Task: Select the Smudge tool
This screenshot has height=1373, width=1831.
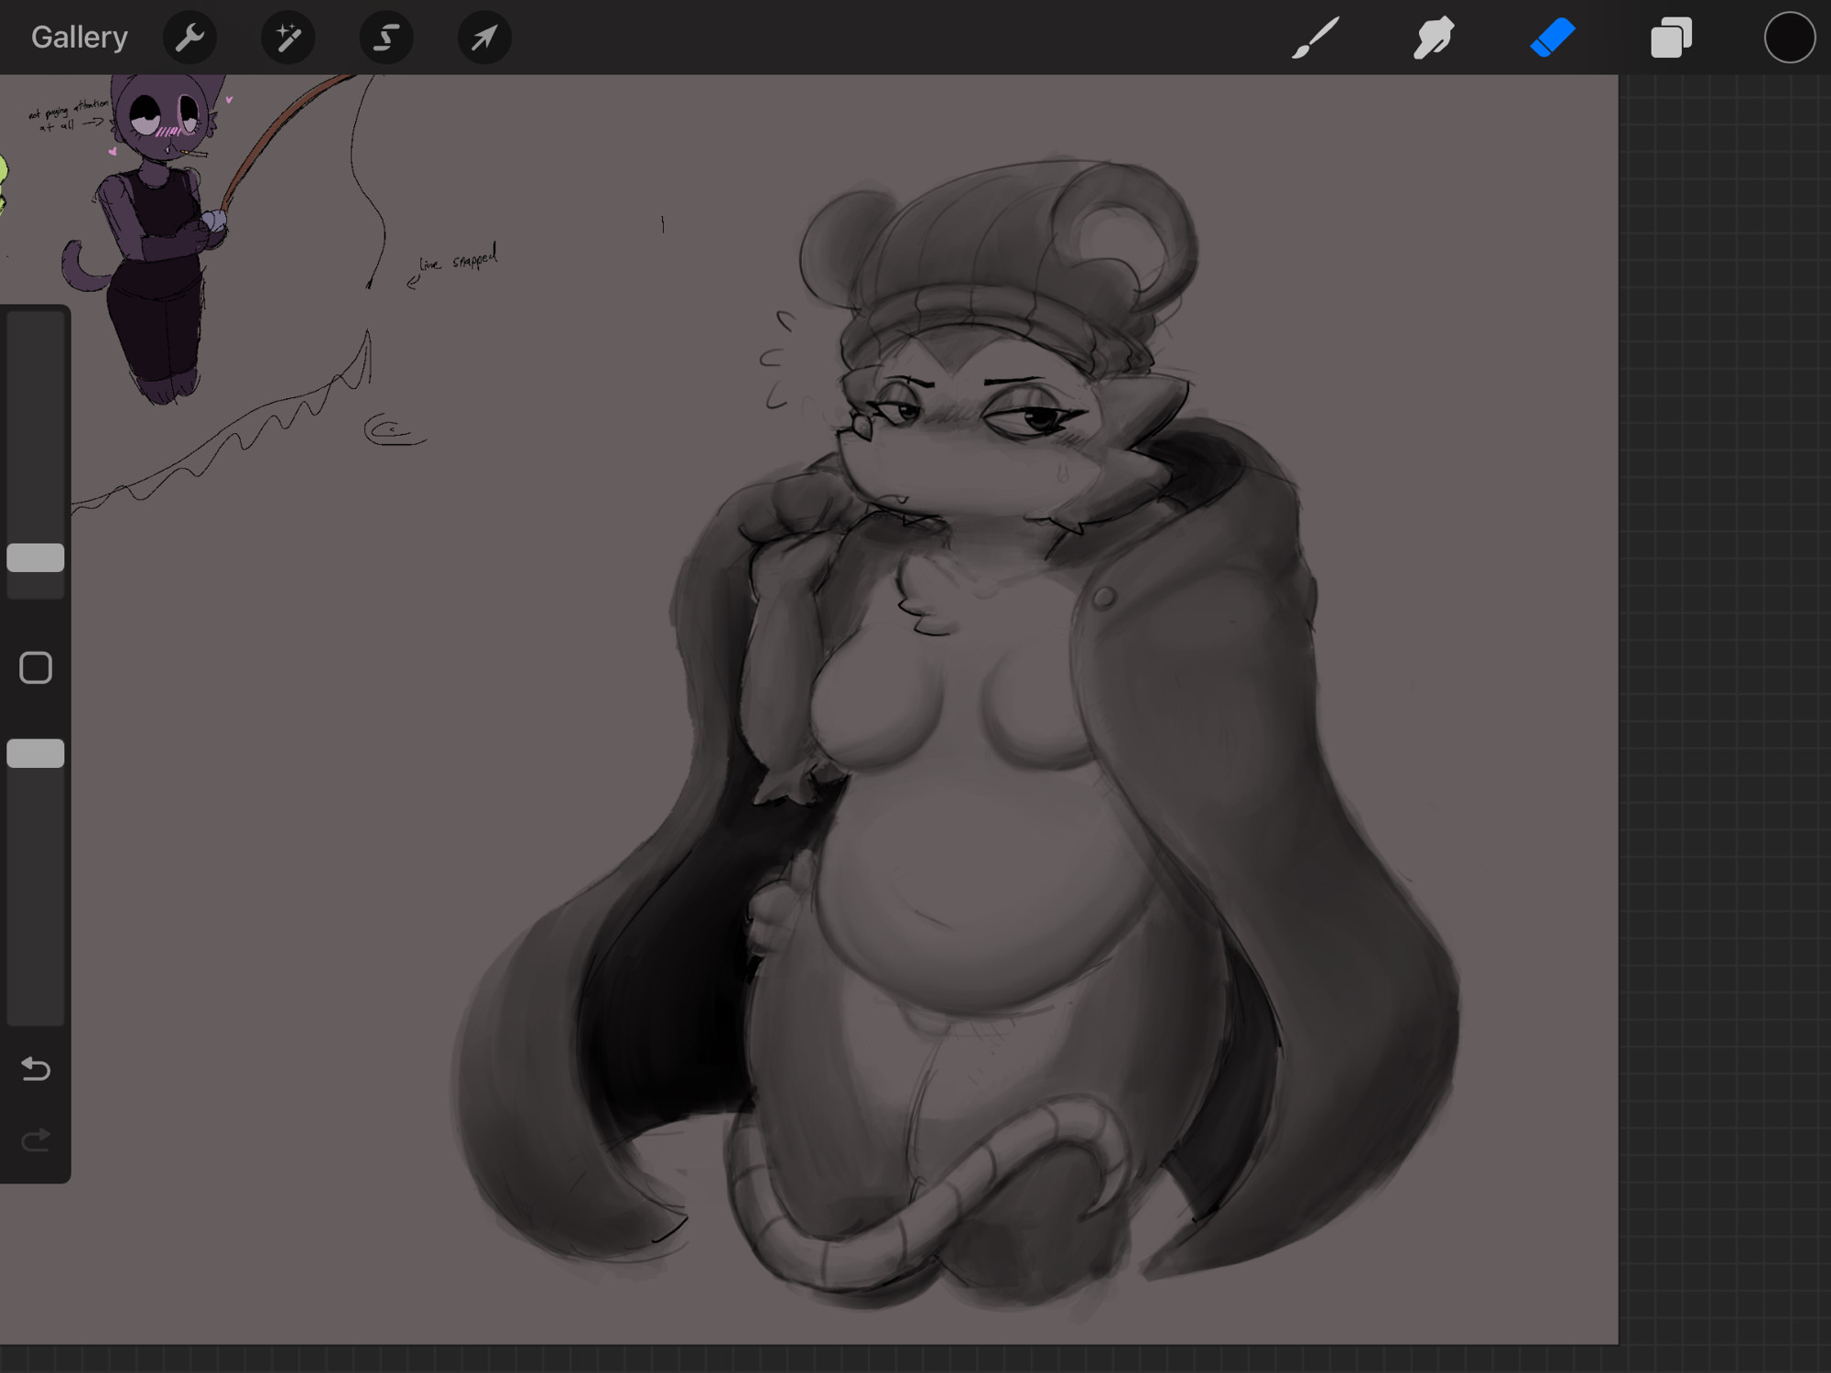Action: click(x=1434, y=38)
